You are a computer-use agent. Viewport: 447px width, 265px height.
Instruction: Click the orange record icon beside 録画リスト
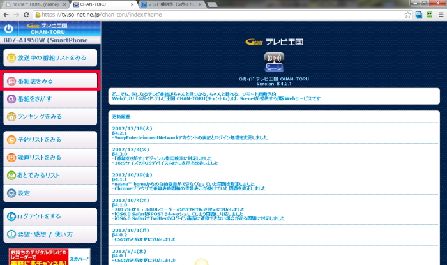pyautogui.click(x=11, y=158)
